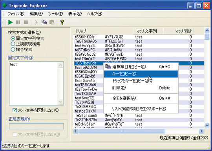Click the pause icon in toolbar

tap(18, 22)
